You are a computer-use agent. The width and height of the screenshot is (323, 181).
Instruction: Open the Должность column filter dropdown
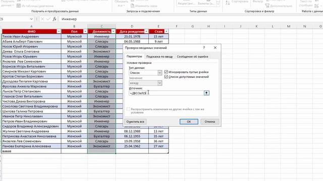(113, 31)
